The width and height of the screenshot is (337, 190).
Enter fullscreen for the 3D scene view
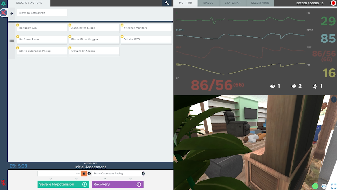pyautogui.click(x=334, y=186)
